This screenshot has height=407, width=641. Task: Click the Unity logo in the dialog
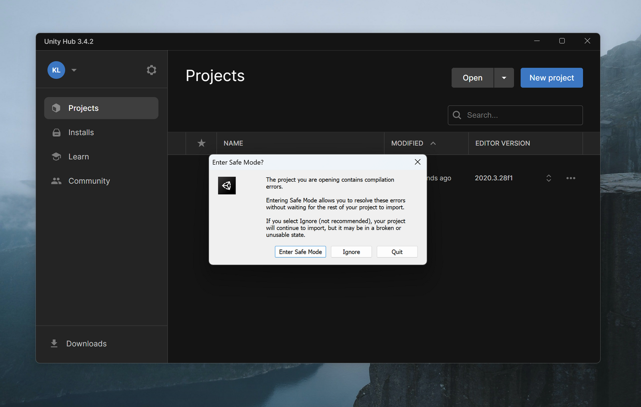coord(227,186)
